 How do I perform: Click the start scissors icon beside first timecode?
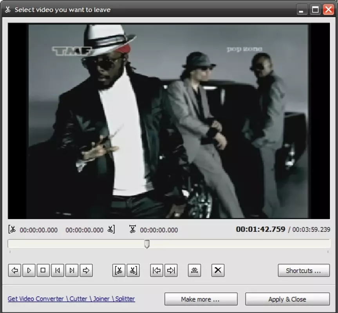tap(12, 229)
